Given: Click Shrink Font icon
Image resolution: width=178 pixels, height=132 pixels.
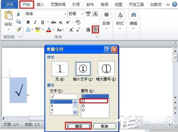Looking at the screenshot, I should pos(78,30).
